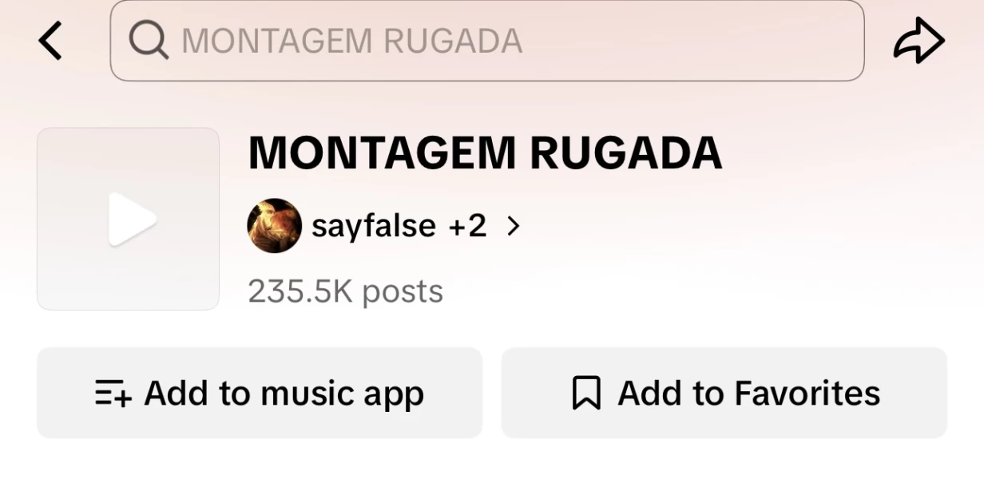Viewport: 984px width, 479px height.
Task: Open the sayfalse artist name link
Action: click(x=374, y=227)
